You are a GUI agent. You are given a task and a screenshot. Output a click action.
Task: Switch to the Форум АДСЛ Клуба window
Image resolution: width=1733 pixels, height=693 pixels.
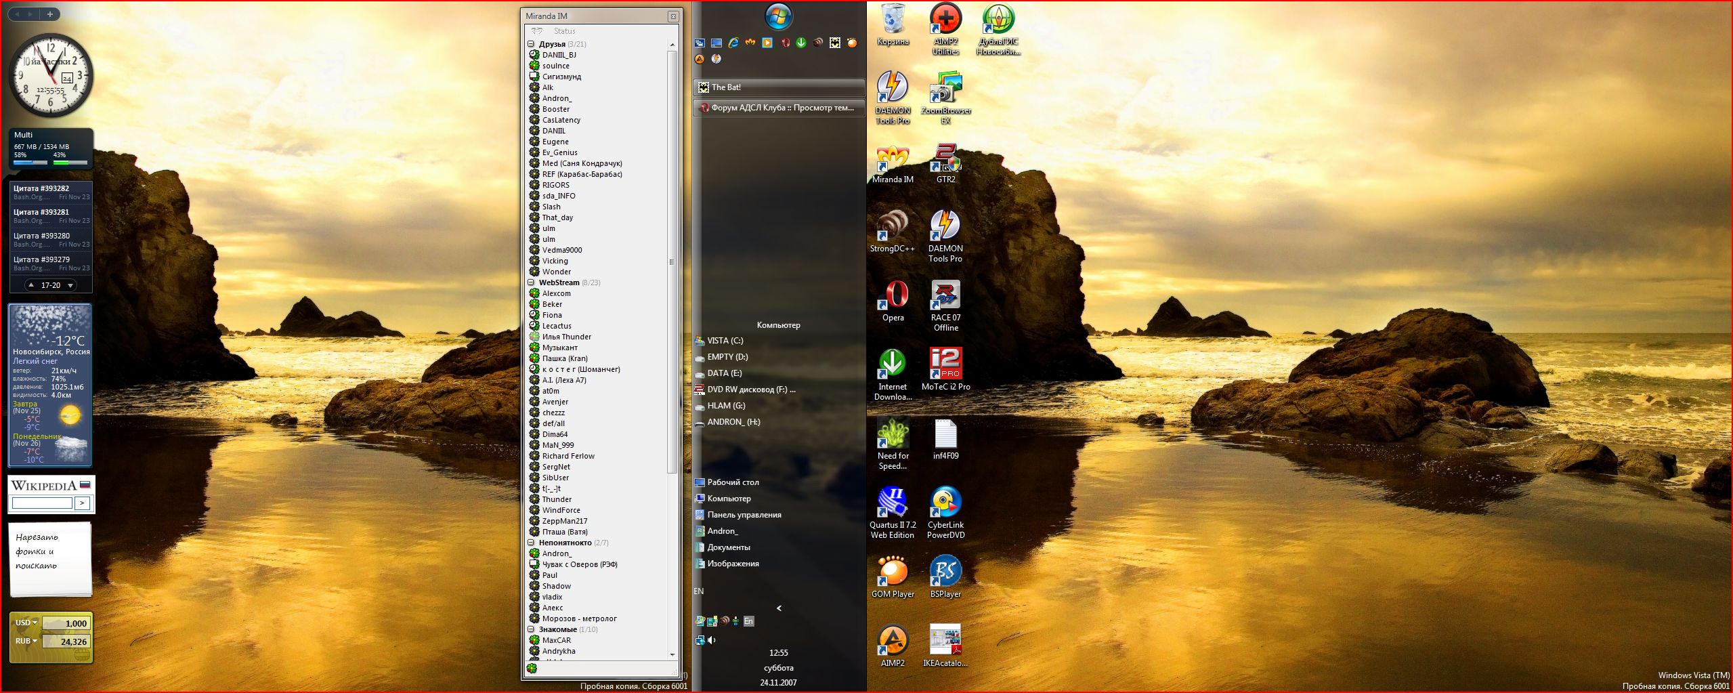coord(779,108)
